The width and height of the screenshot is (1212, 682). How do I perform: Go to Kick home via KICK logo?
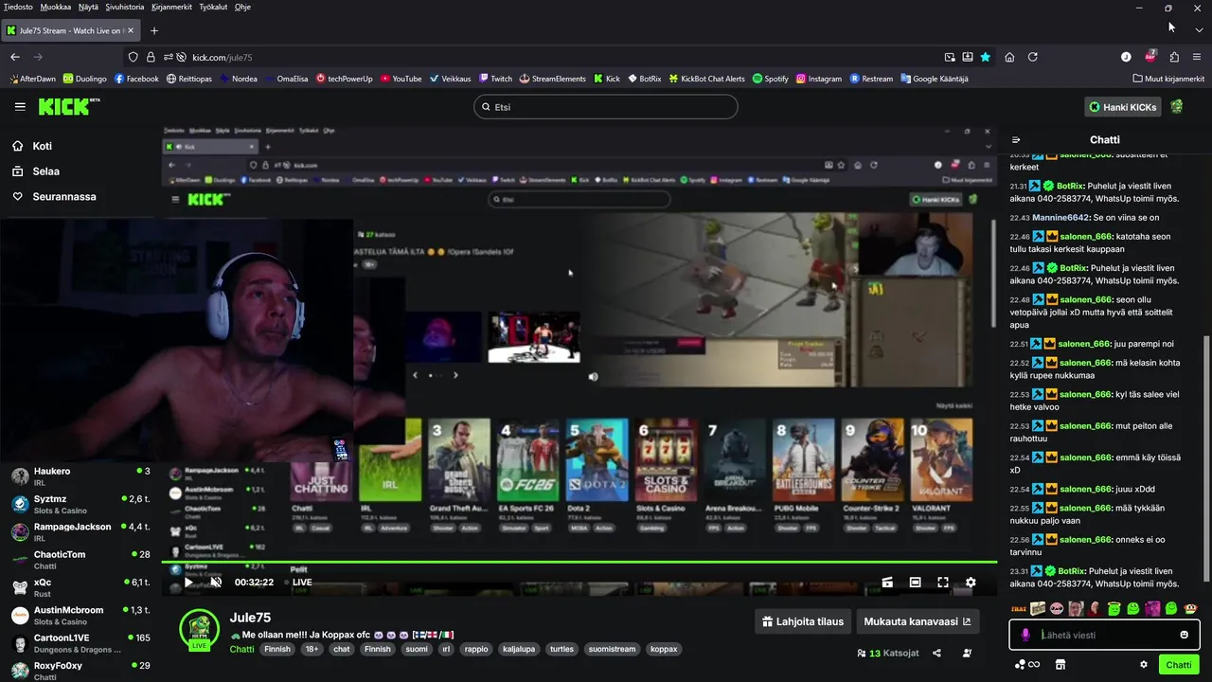pos(69,106)
